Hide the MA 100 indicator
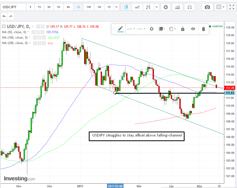This screenshot has width=237, height=188. pyautogui.click(x=35, y=38)
